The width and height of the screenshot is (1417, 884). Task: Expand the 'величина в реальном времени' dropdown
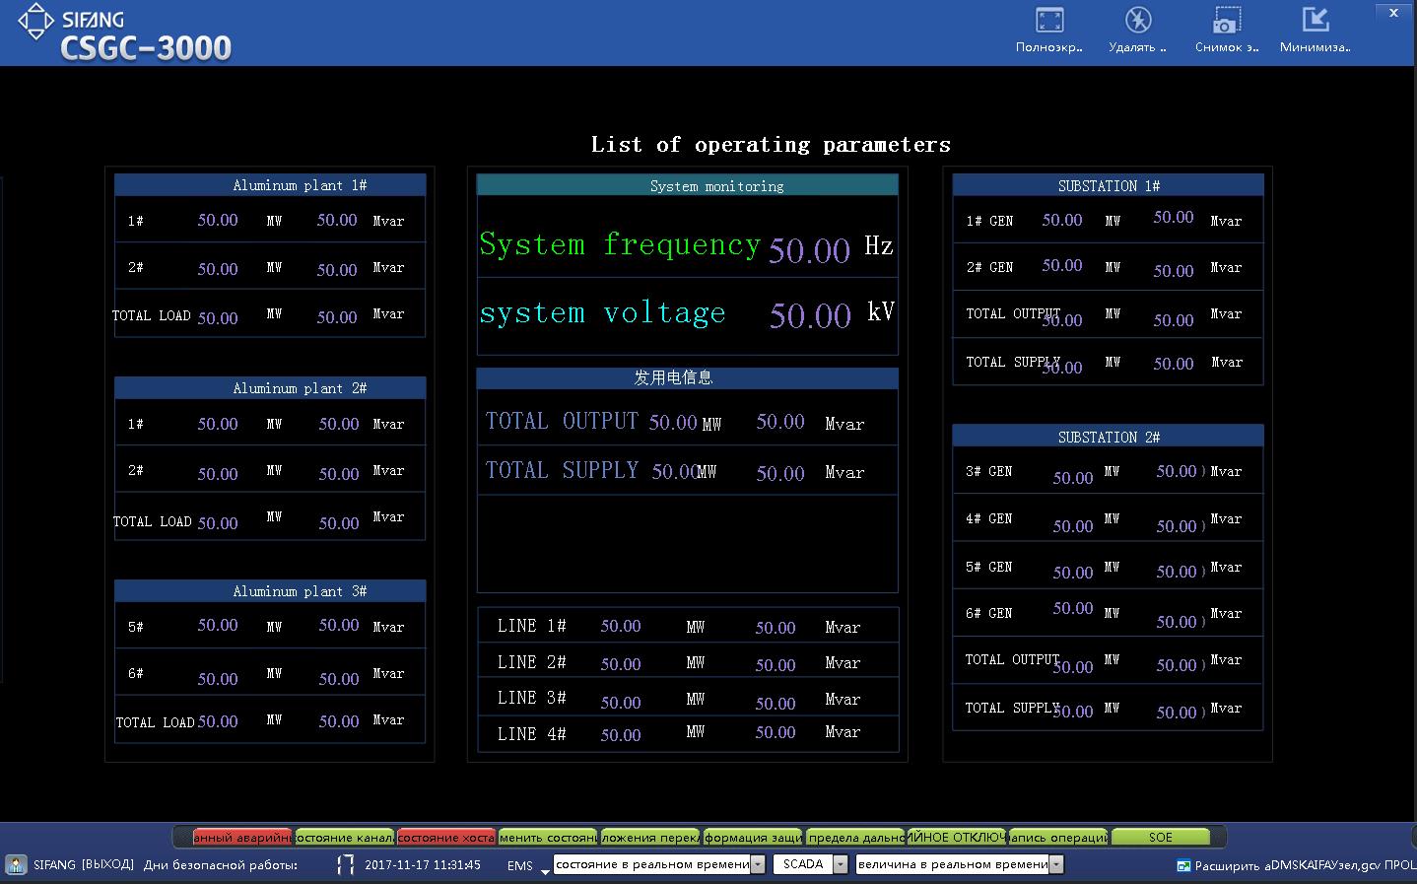(x=1055, y=864)
